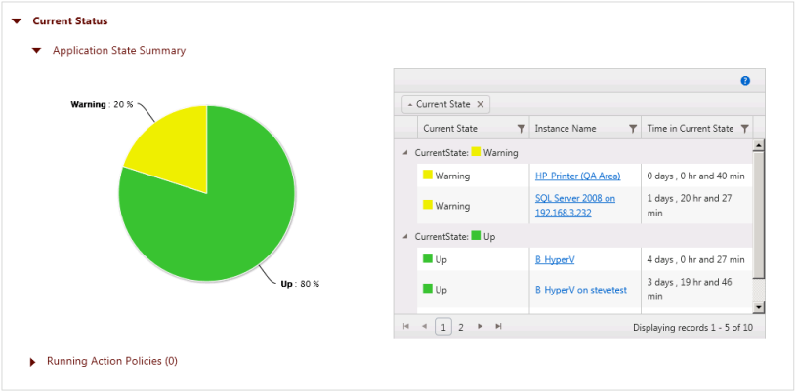Image resolution: width=796 pixels, height=392 pixels.
Task: Switch to page 2 of records
Action: pos(461,327)
